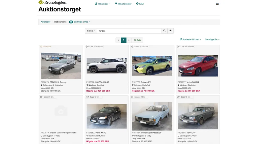The width and height of the screenshot is (257, 144).
Task: Select page 1 in pagination
Action: pyautogui.click(x=123, y=40)
